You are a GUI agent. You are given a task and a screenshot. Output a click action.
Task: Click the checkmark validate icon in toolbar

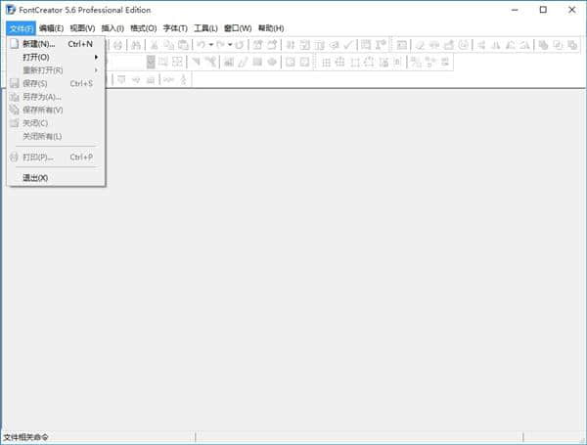pos(347,45)
